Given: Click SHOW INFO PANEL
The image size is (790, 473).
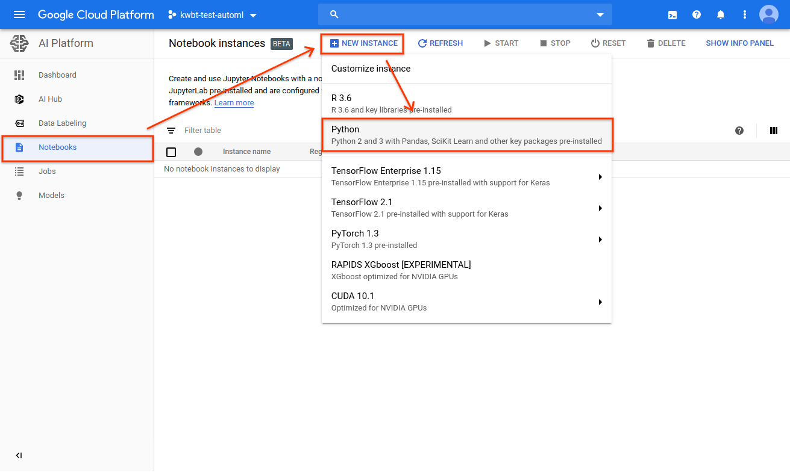Looking at the screenshot, I should point(739,43).
